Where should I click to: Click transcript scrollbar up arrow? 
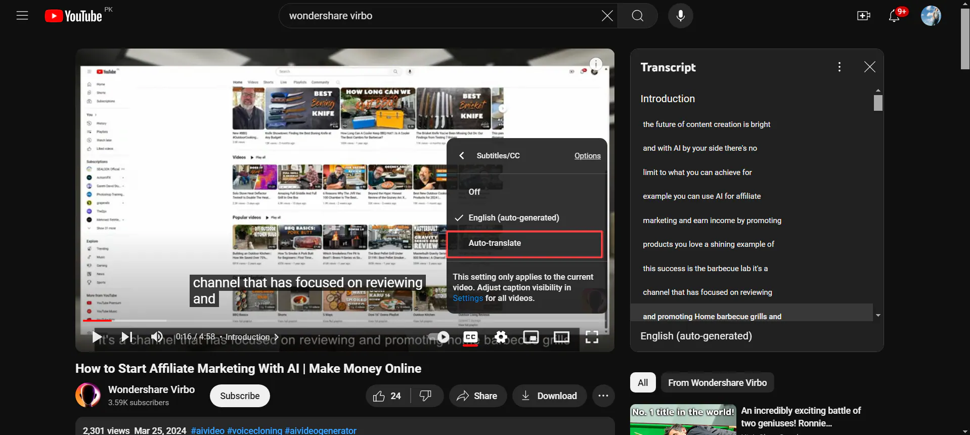[x=878, y=90]
